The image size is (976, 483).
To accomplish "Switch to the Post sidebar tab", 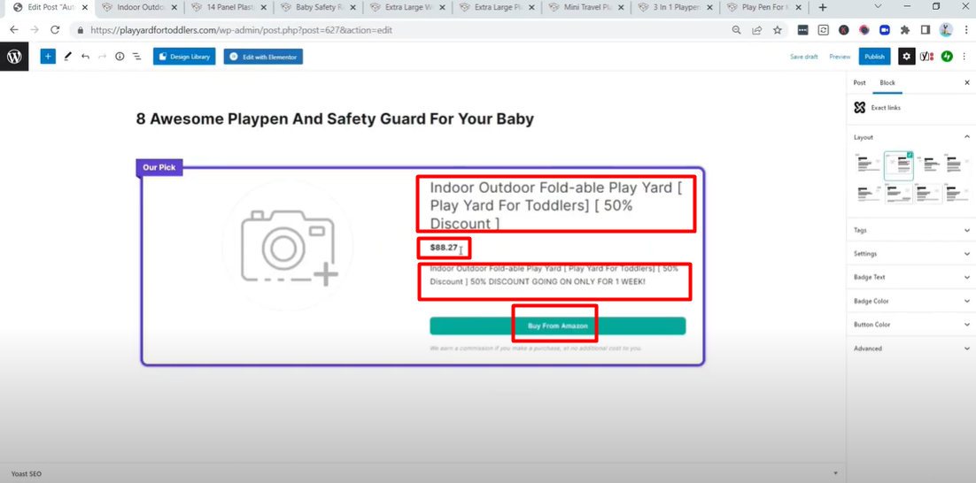I will (859, 82).
